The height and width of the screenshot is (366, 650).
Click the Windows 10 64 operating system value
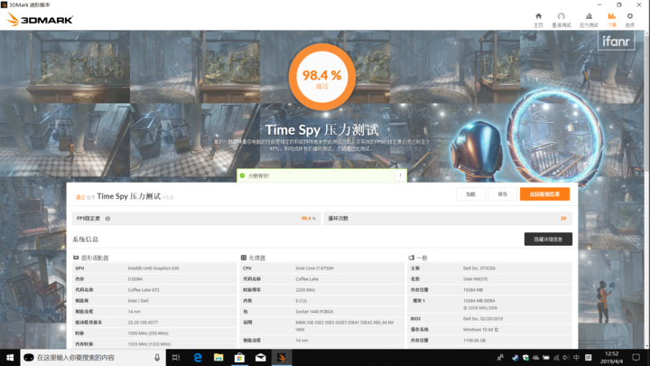tap(480, 330)
